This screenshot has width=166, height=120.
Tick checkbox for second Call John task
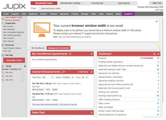(x=23, y=76)
